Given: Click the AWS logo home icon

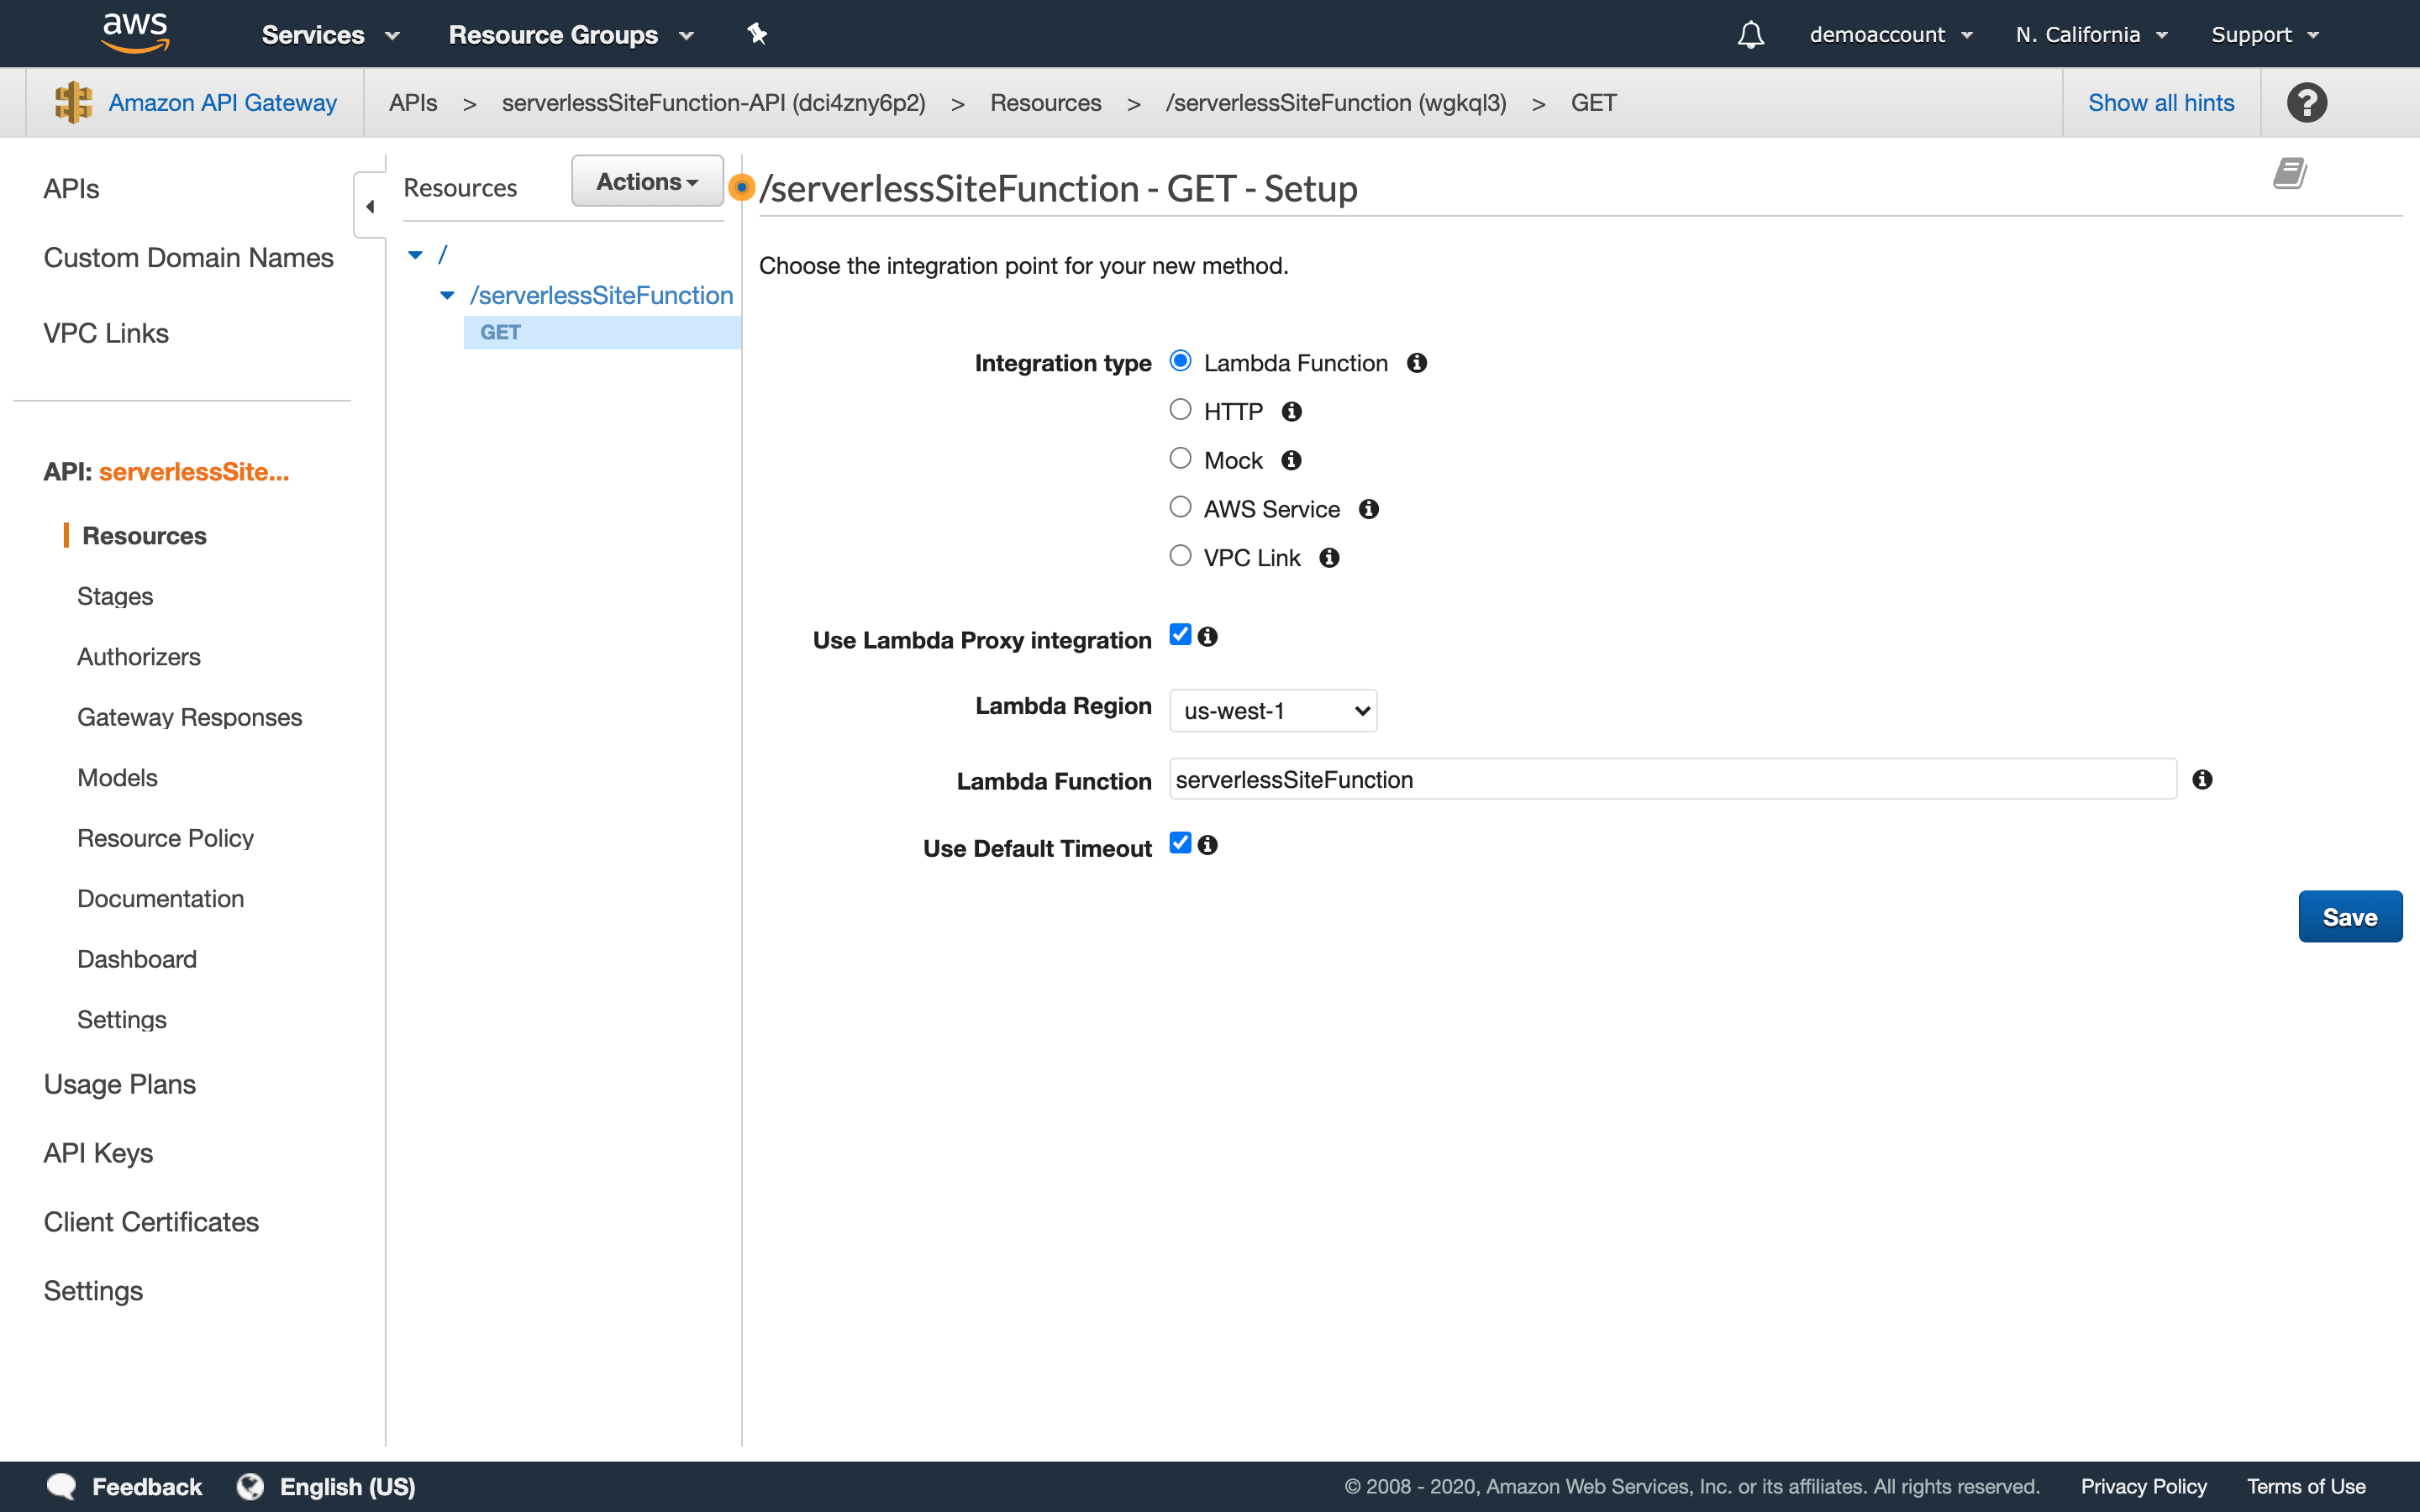Looking at the screenshot, I should [135, 33].
